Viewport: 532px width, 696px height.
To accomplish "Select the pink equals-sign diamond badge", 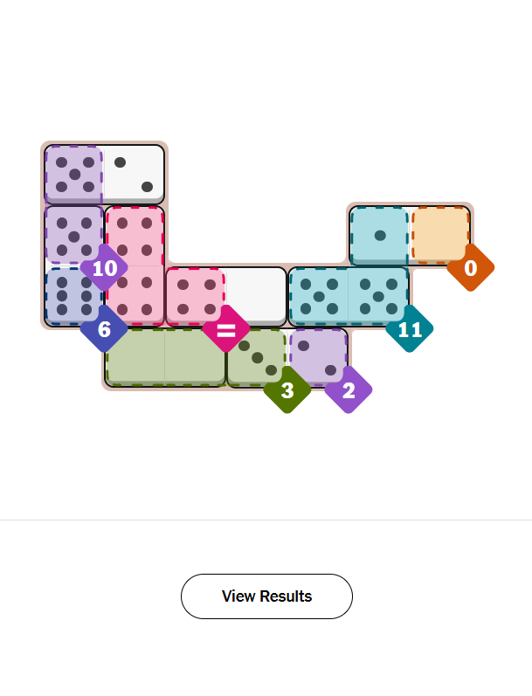I will coord(226,329).
